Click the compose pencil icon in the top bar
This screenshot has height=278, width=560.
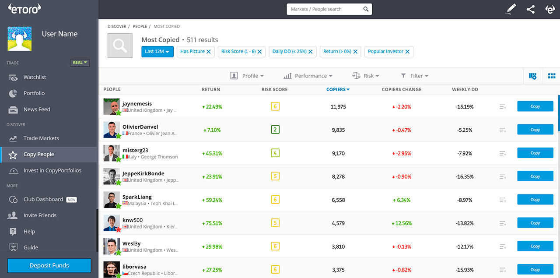511,9
